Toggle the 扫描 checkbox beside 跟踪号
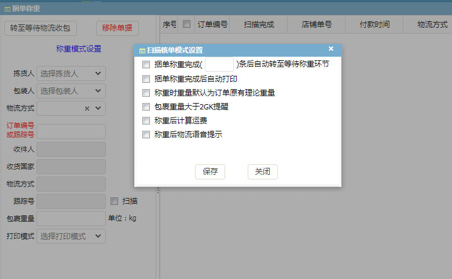Viewport: 452px width, 279px height. coord(114,201)
